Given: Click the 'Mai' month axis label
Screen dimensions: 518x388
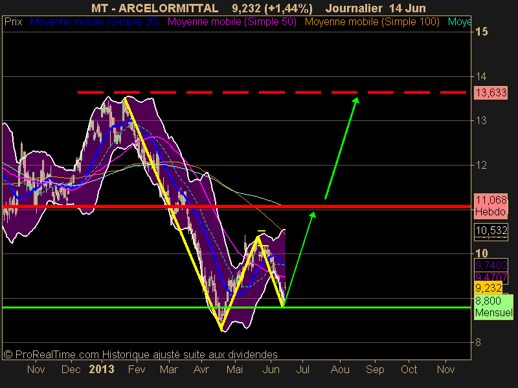Looking at the screenshot, I should [x=234, y=369].
